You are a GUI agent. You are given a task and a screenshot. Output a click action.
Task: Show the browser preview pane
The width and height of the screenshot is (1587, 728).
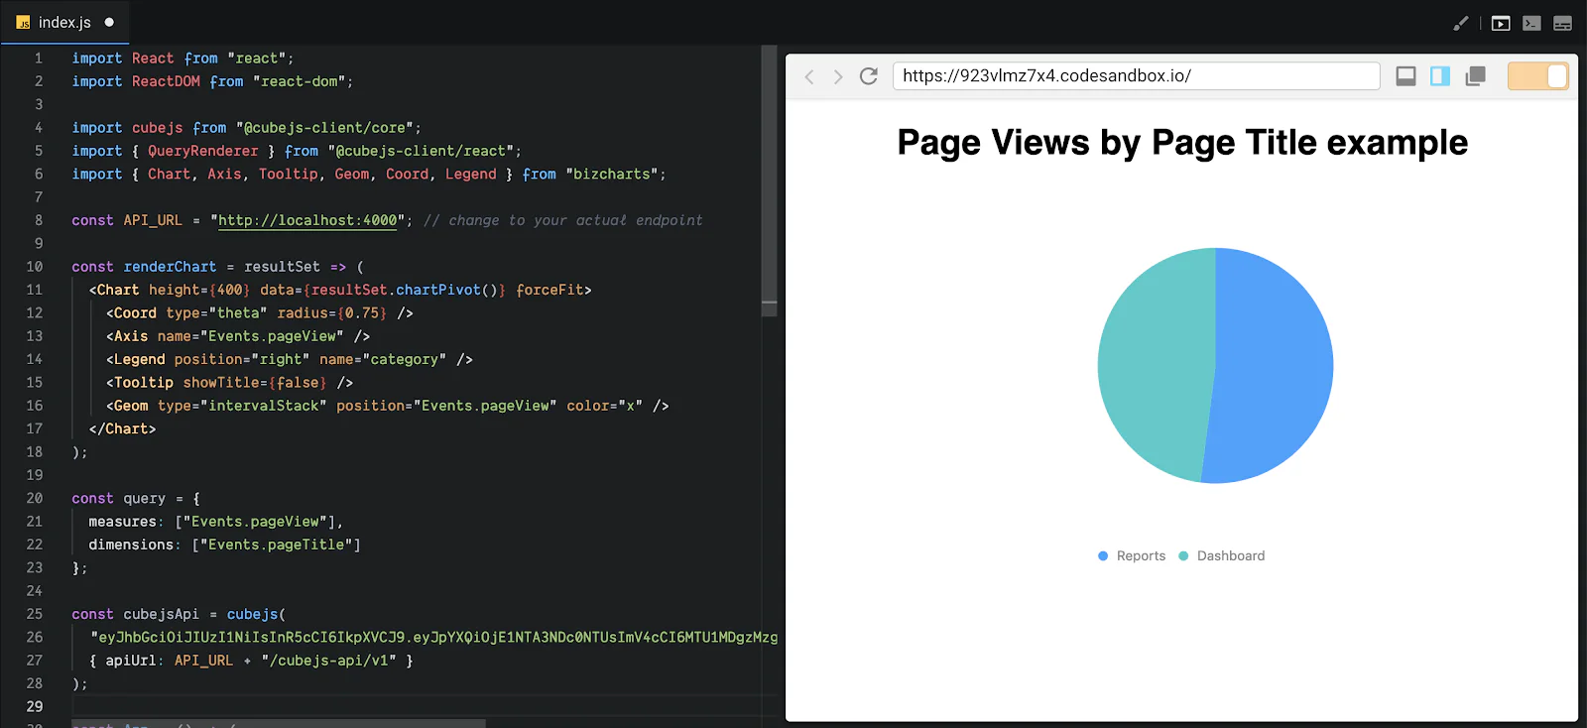(1501, 23)
